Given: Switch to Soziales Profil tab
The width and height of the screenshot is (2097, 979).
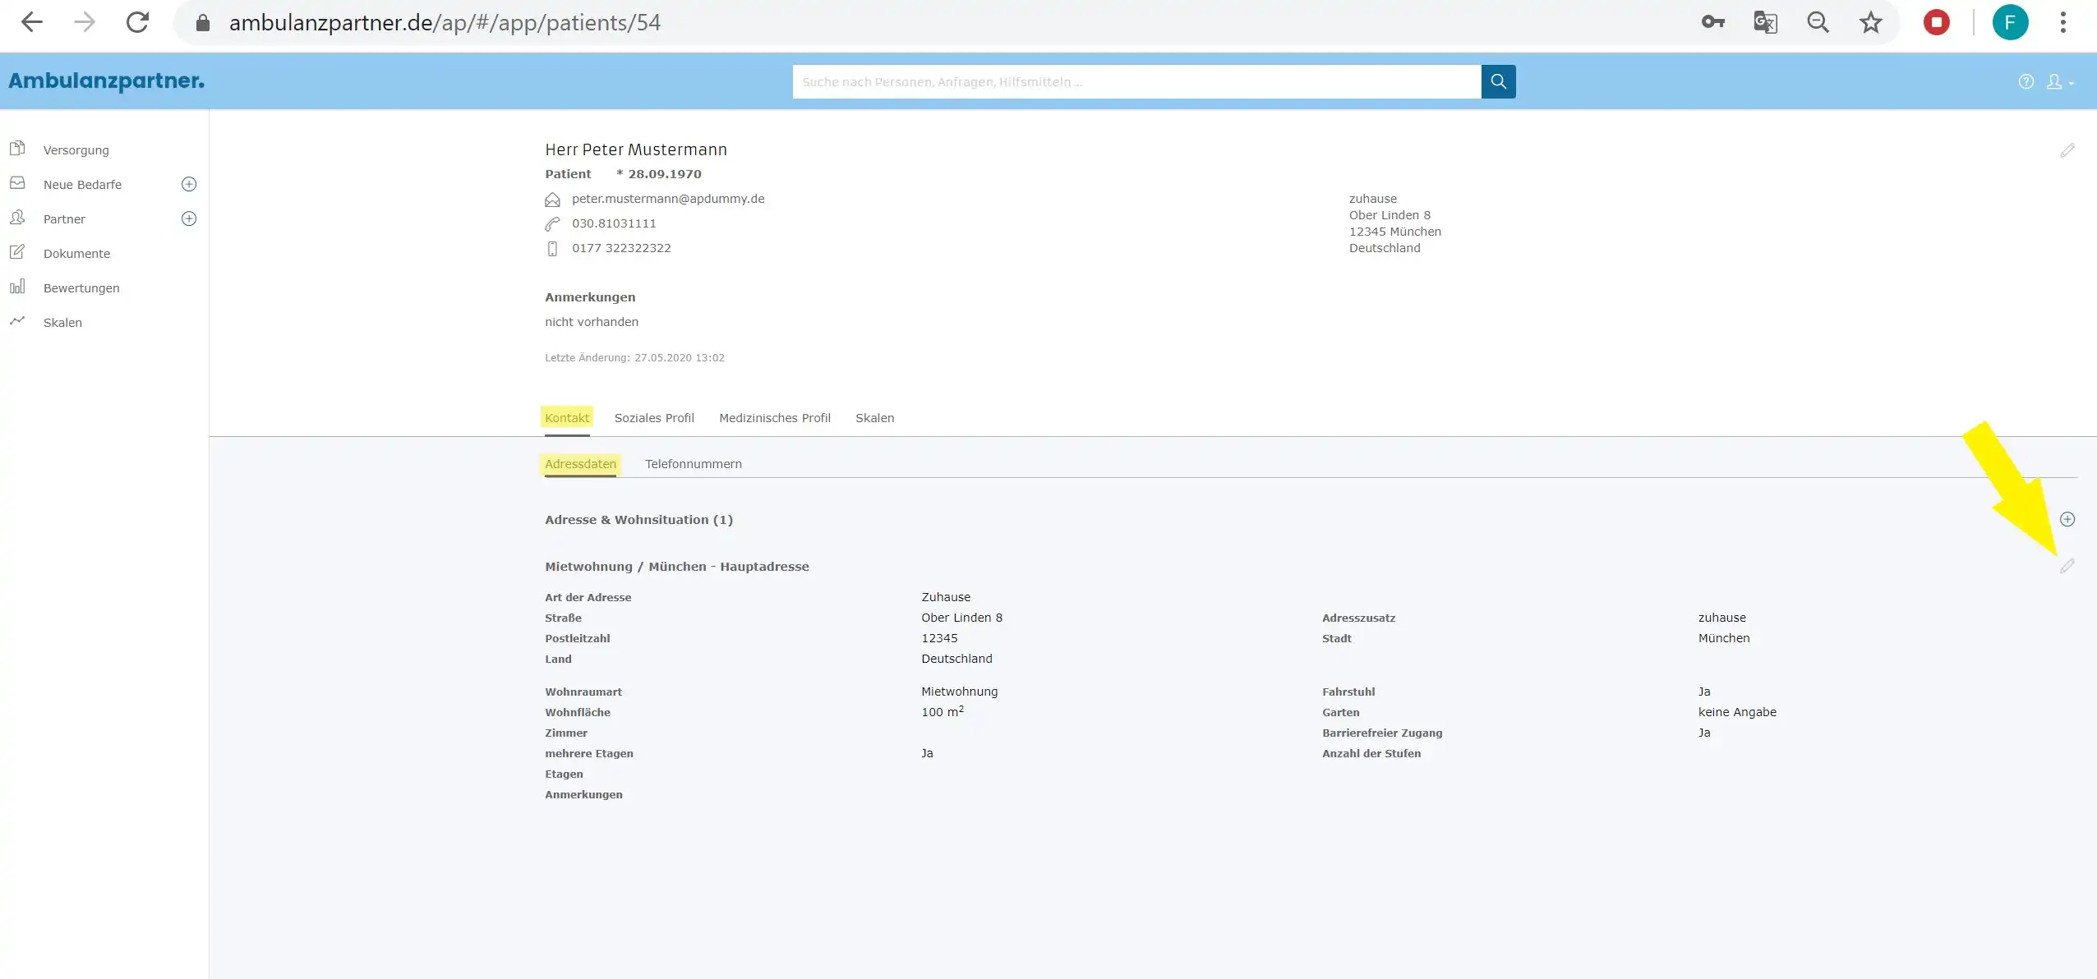Looking at the screenshot, I should [x=654, y=417].
